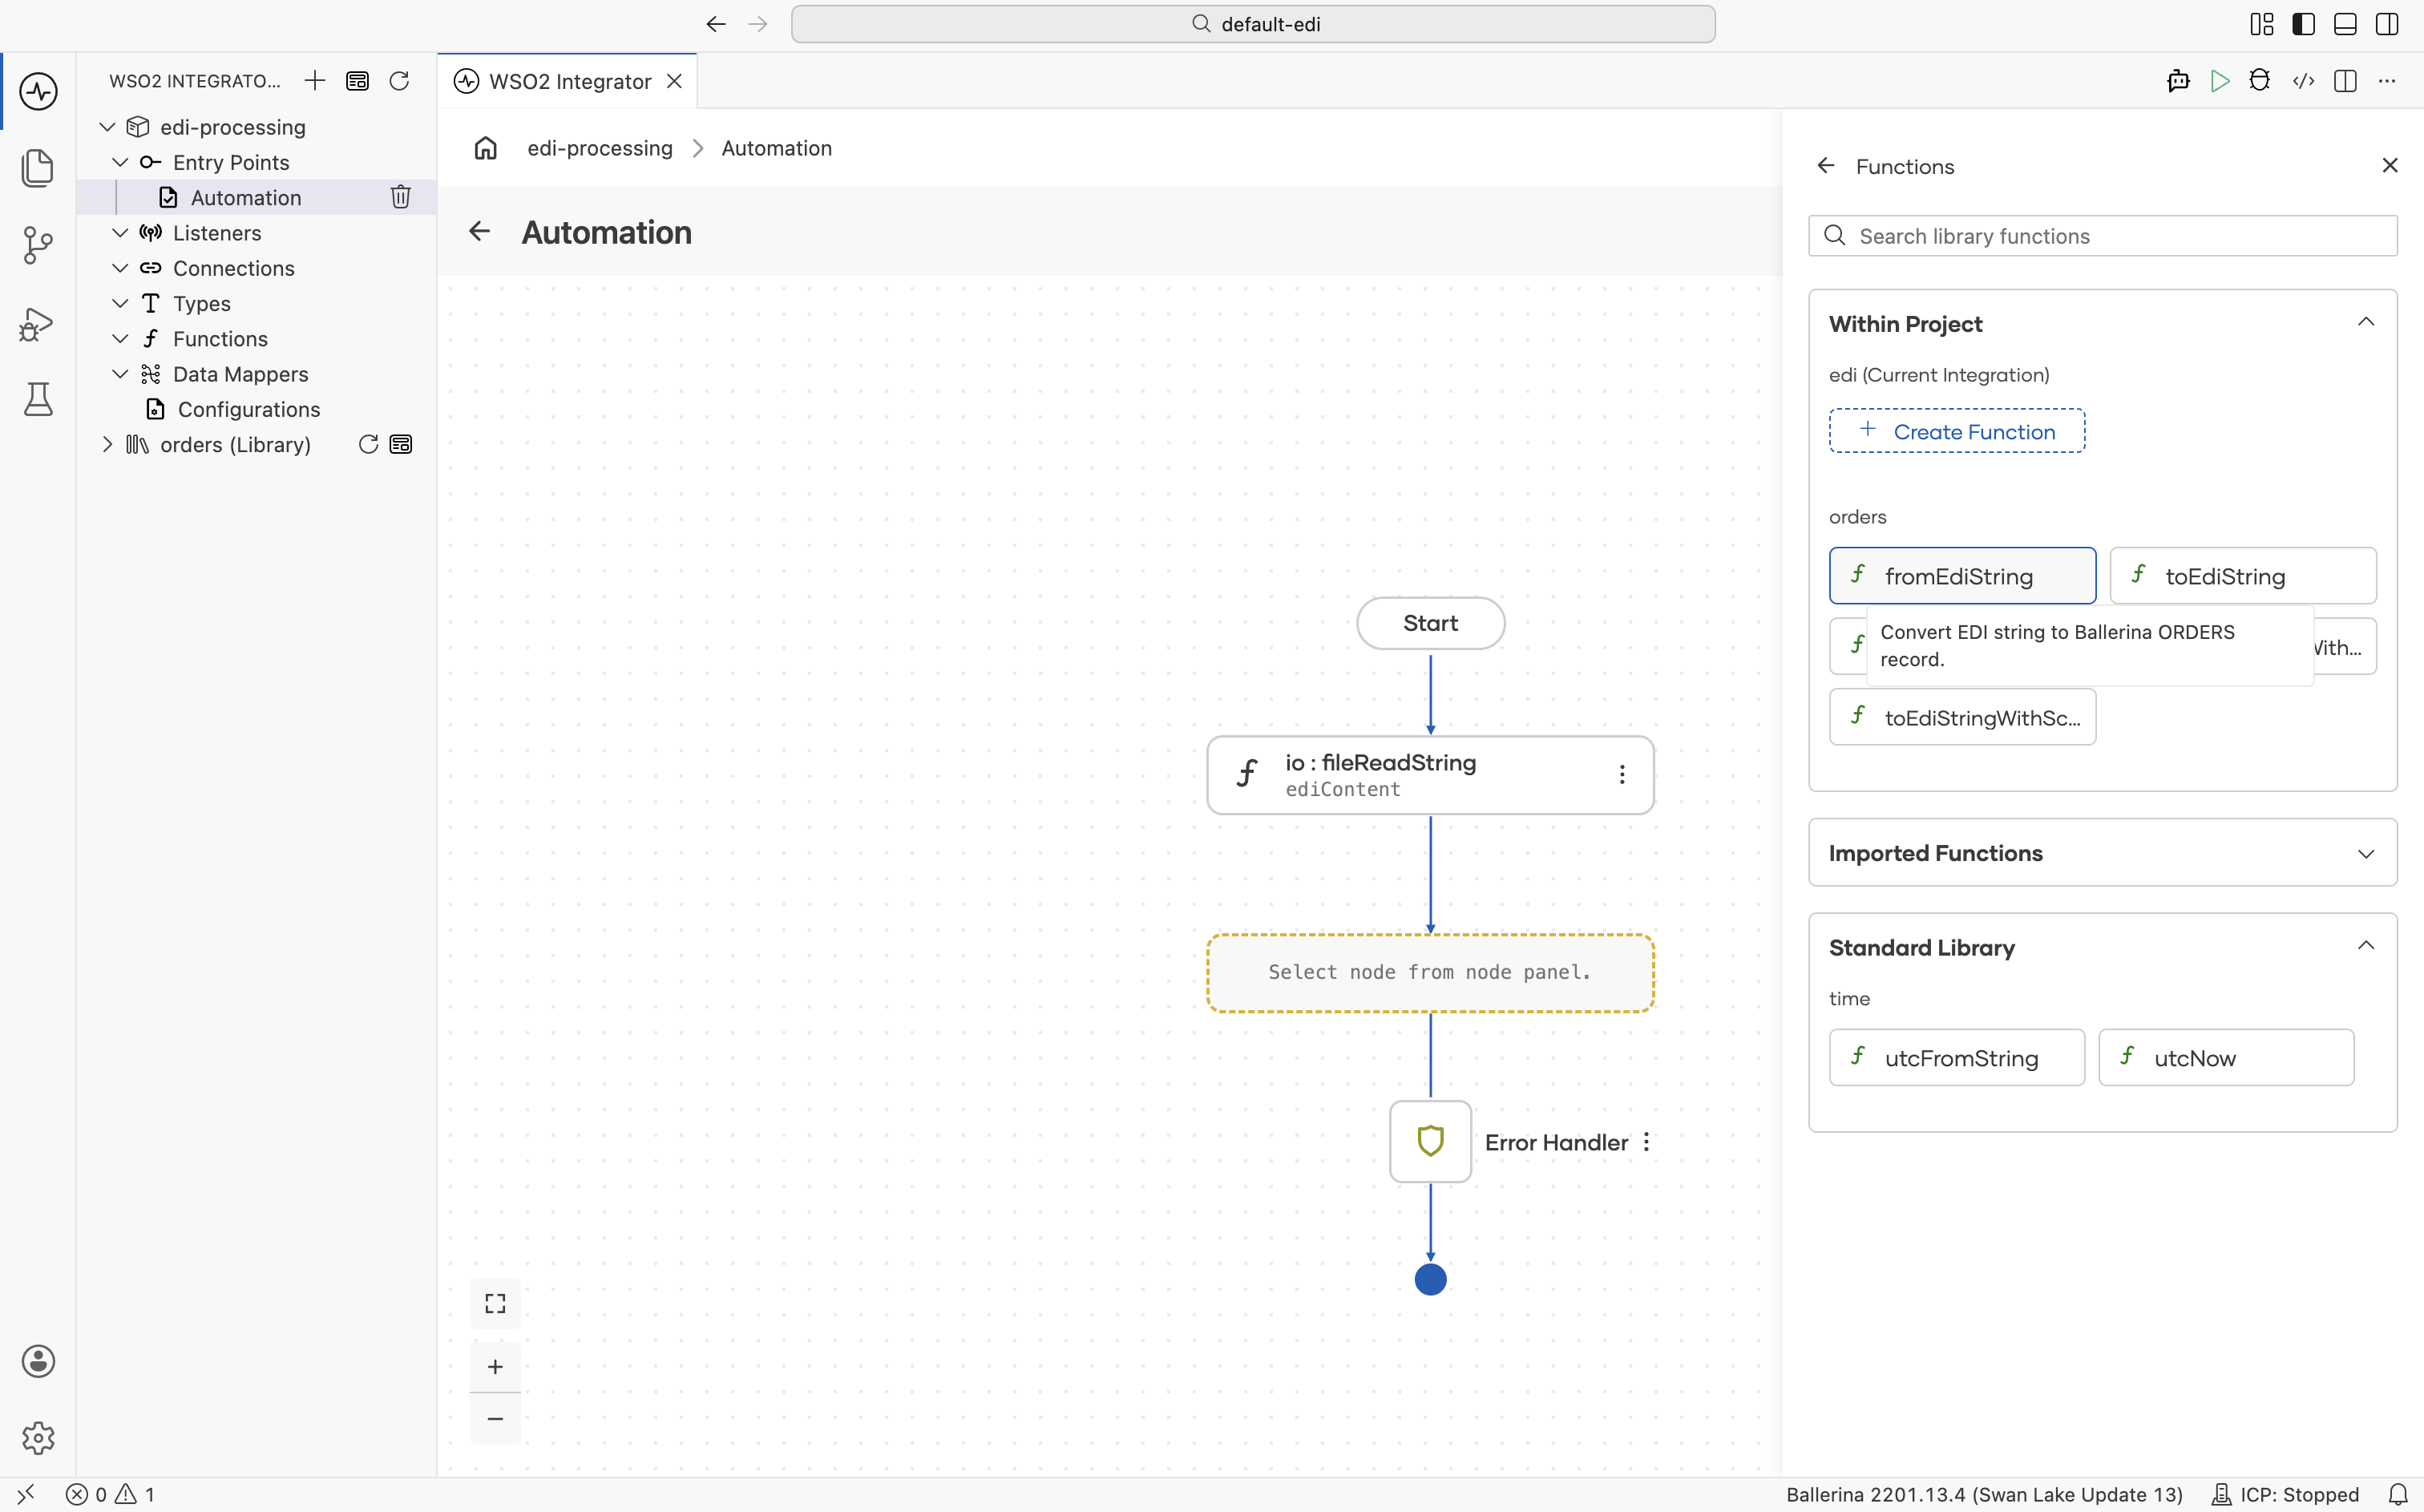Start debugging with the bug icon
This screenshot has width=2424, height=1512.
coord(2260,81)
